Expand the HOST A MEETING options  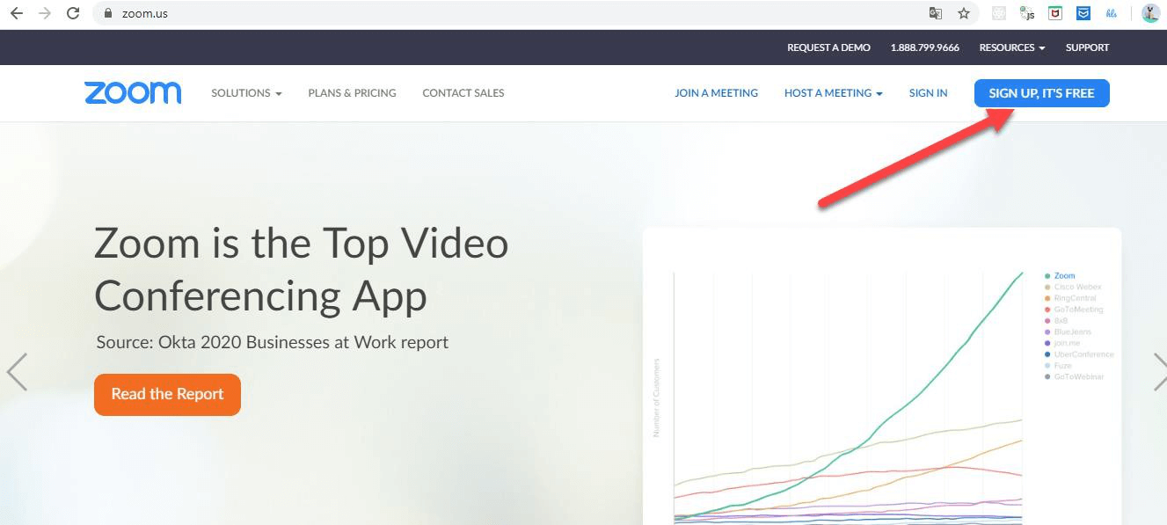[832, 92]
